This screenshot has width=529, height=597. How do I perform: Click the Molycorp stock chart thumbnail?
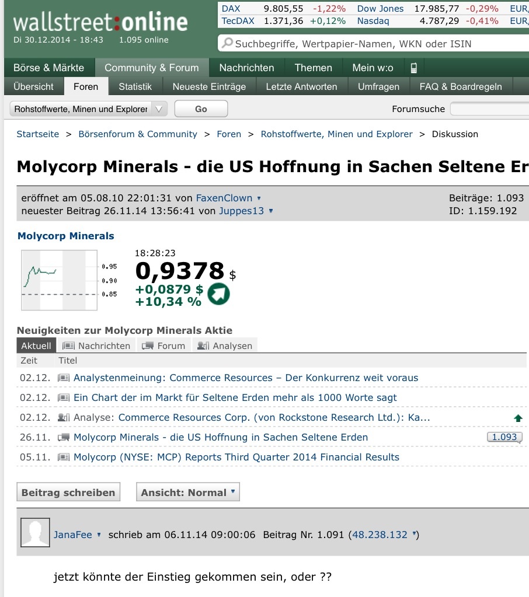(58, 280)
